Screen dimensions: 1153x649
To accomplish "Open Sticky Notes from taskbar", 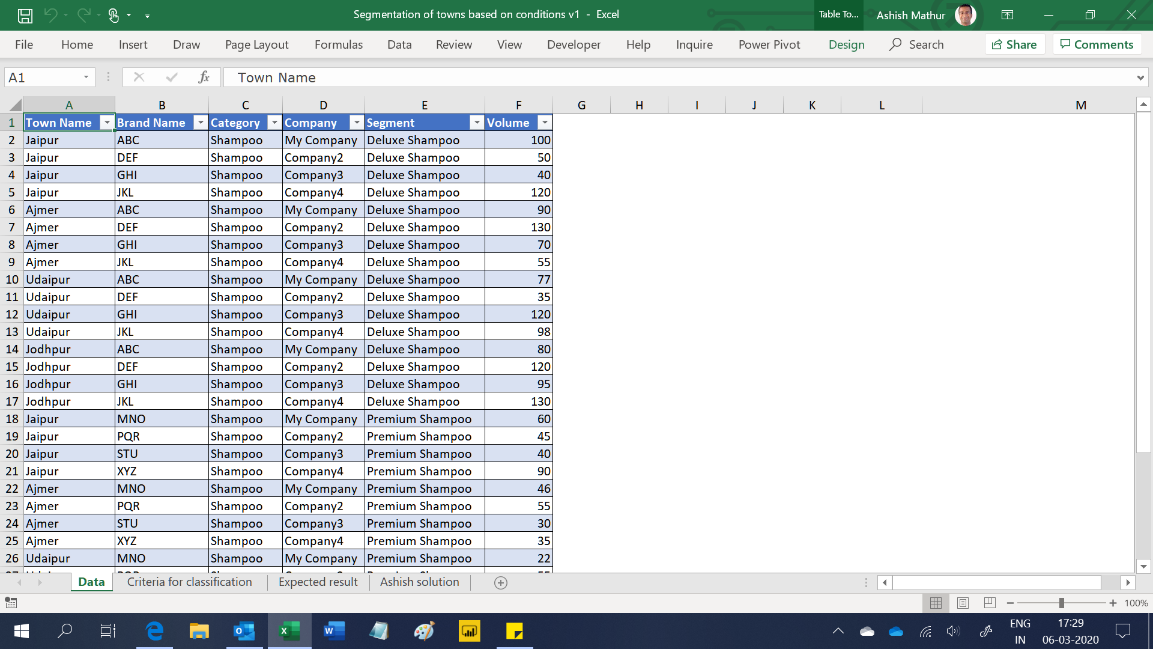I will 514,631.
